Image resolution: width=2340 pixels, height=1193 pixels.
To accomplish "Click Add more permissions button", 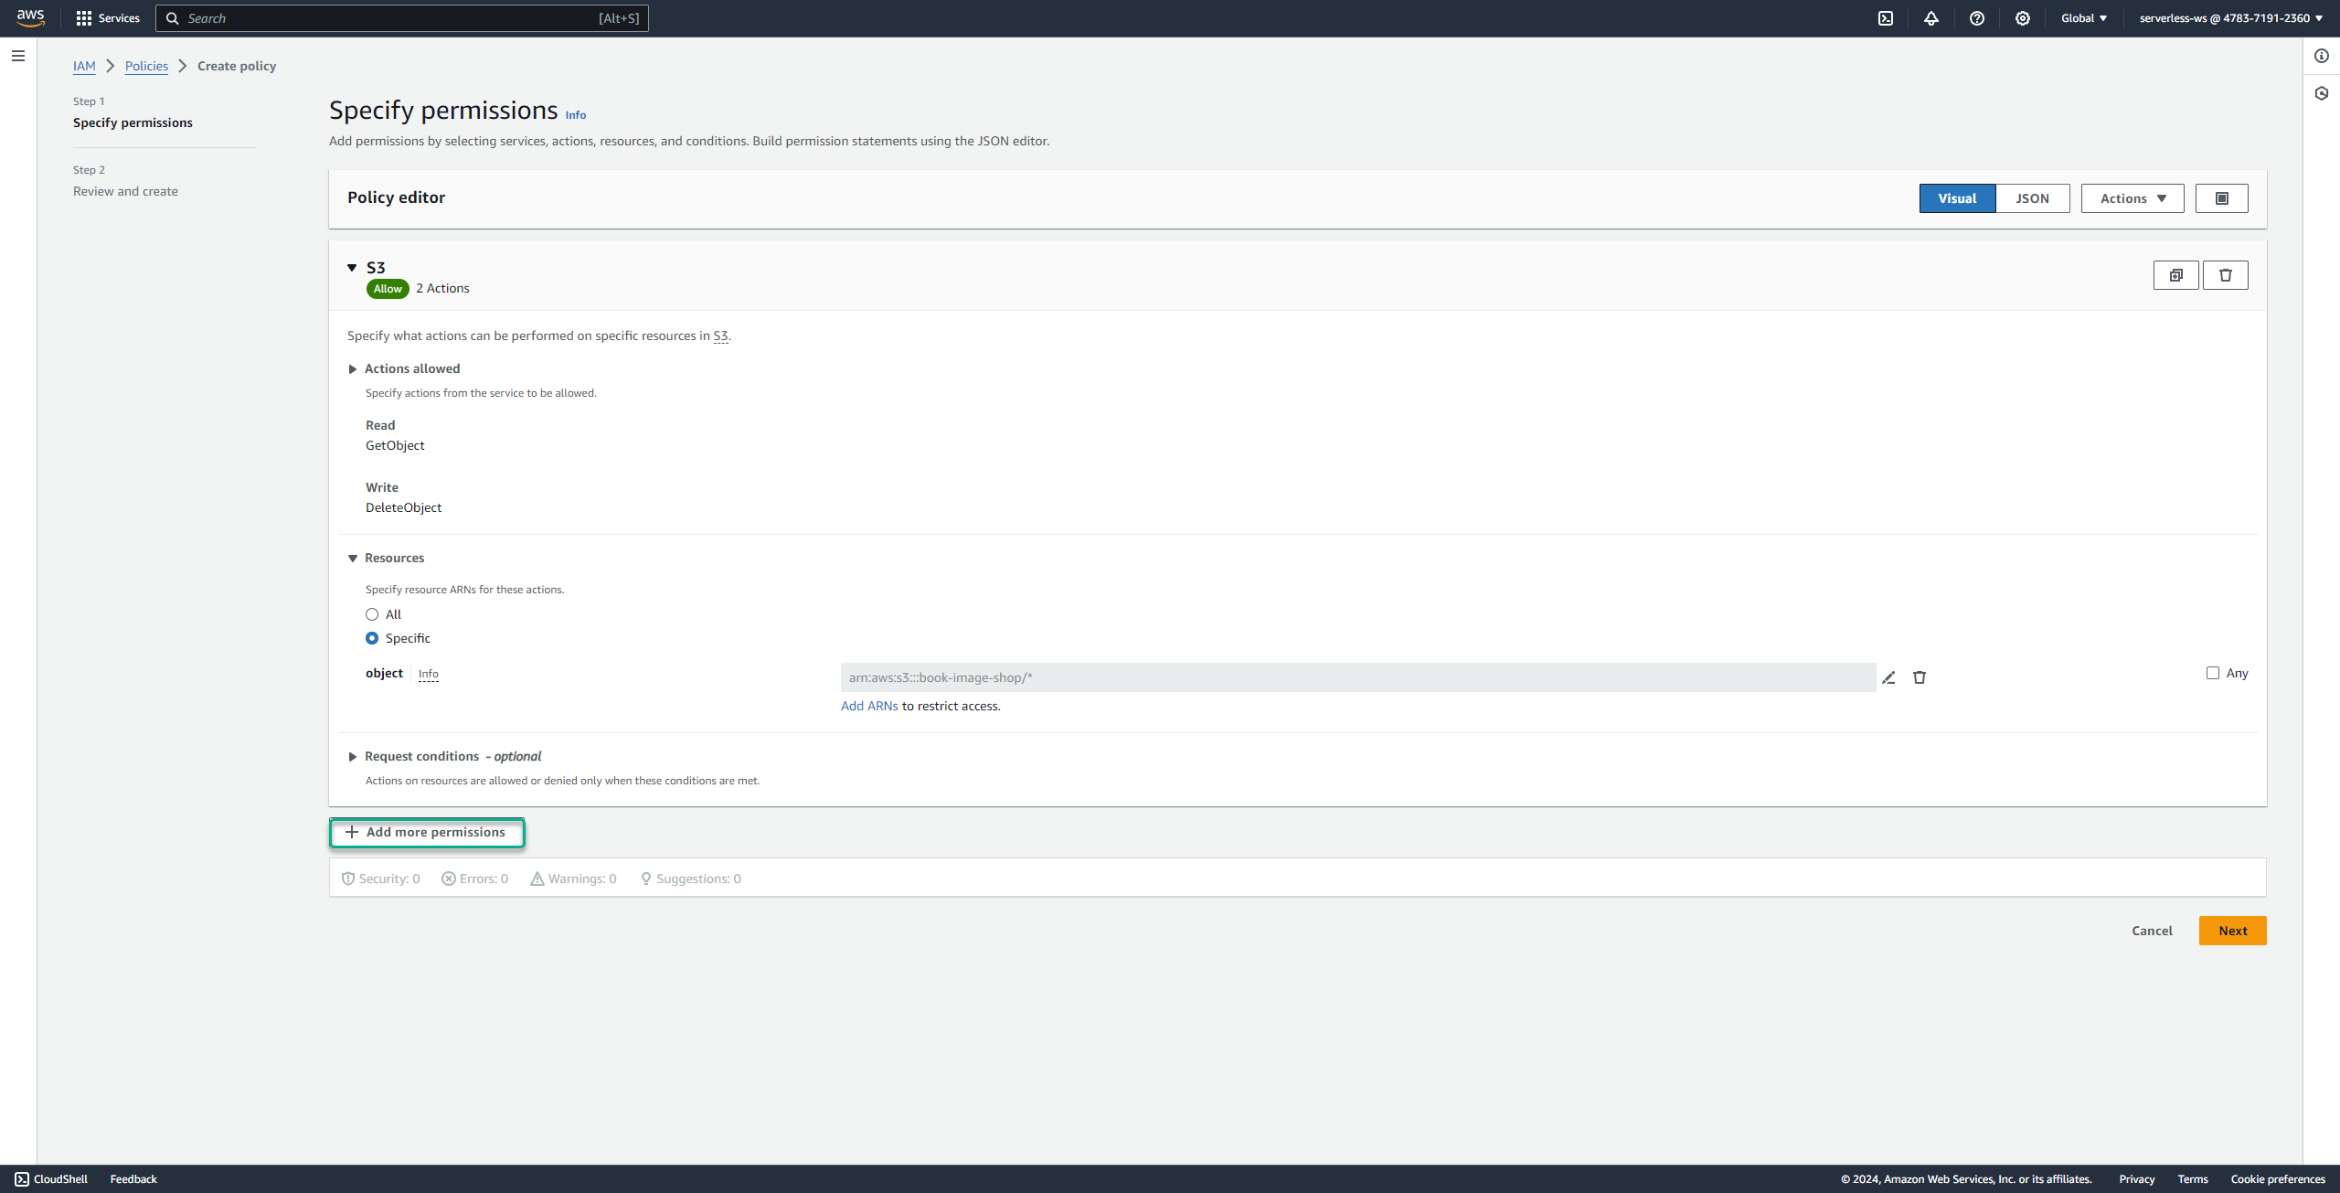I will (426, 831).
